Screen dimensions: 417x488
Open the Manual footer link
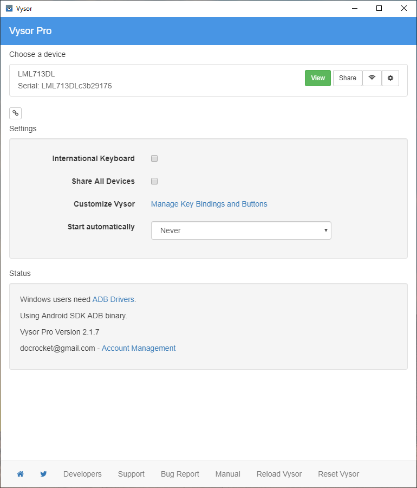click(x=227, y=474)
